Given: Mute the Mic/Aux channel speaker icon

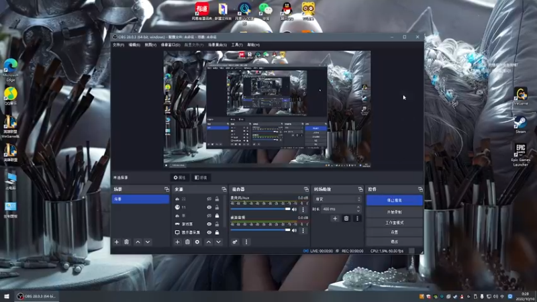Looking at the screenshot, I should (x=294, y=209).
